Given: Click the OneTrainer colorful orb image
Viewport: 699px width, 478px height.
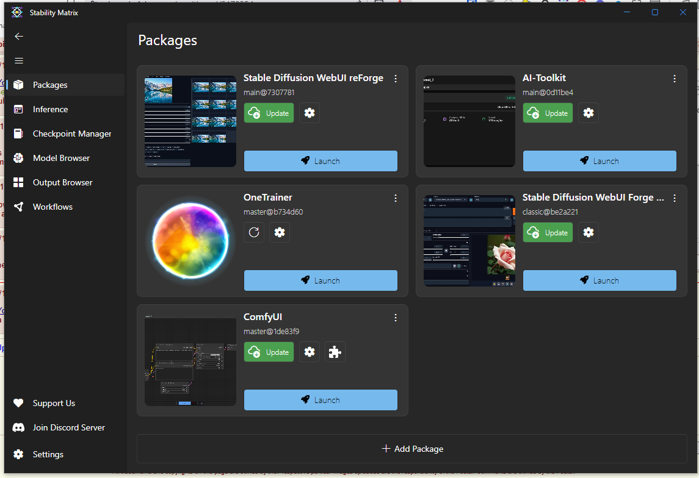Looking at the screenshot, I should (190, 240).
